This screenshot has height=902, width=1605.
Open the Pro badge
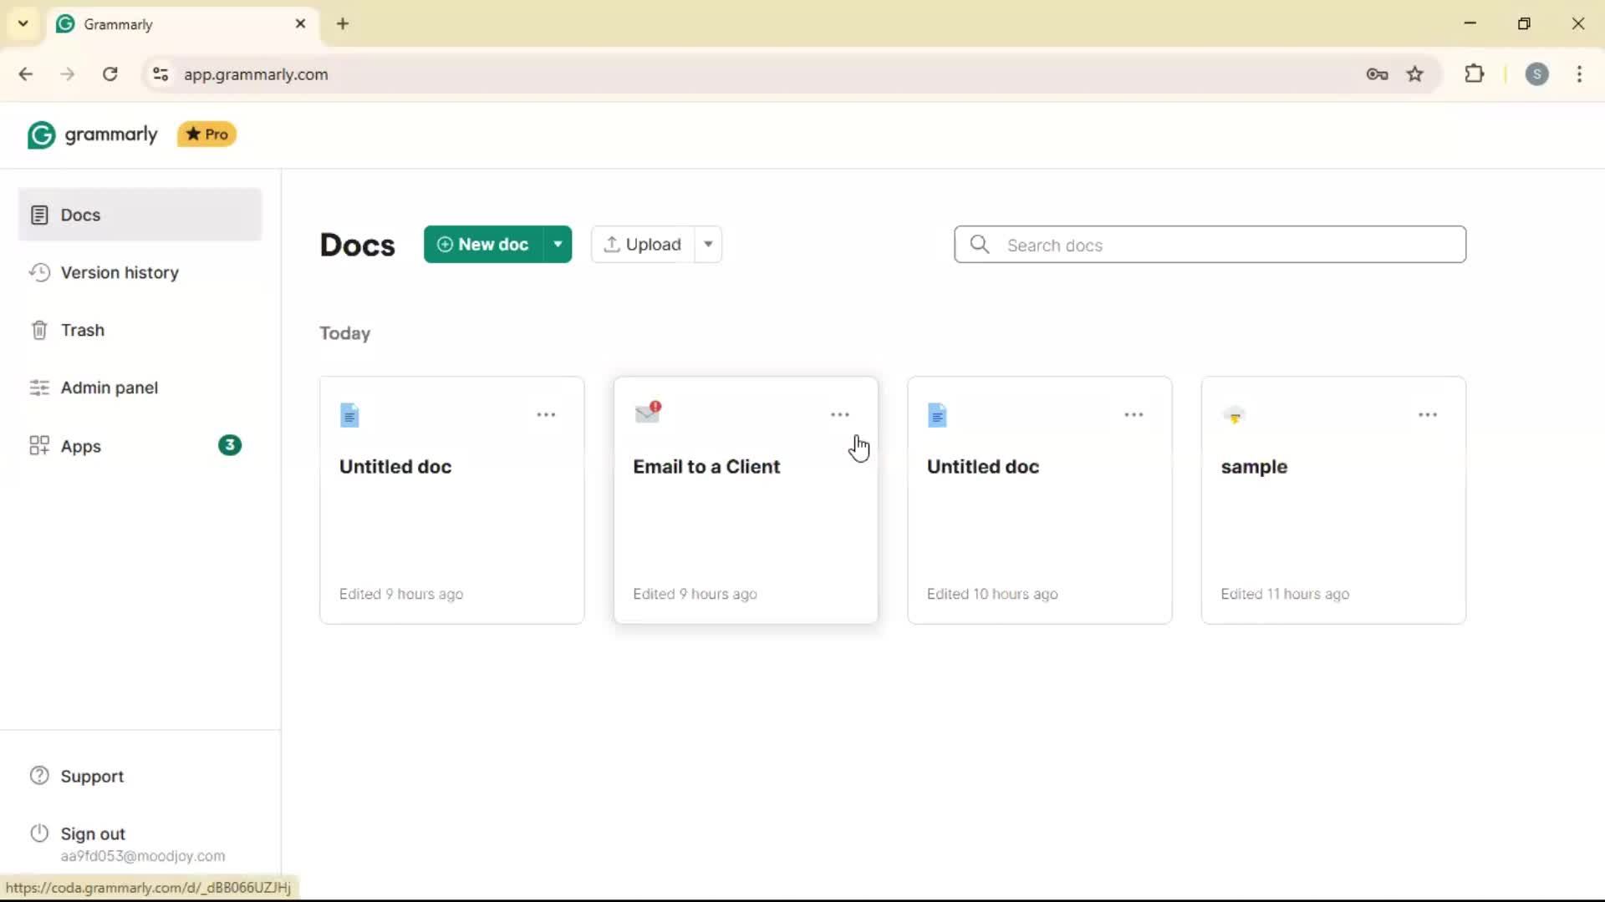206,134
